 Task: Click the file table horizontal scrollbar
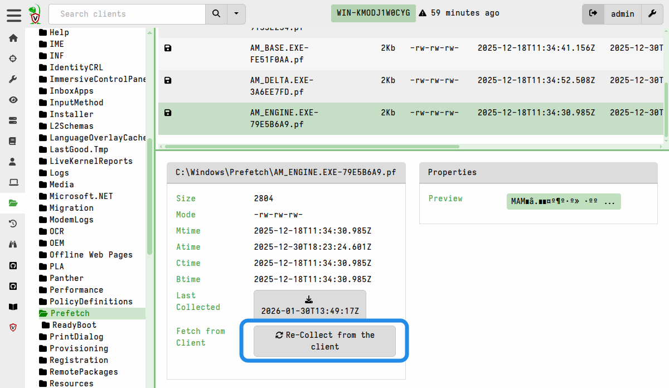311,147
